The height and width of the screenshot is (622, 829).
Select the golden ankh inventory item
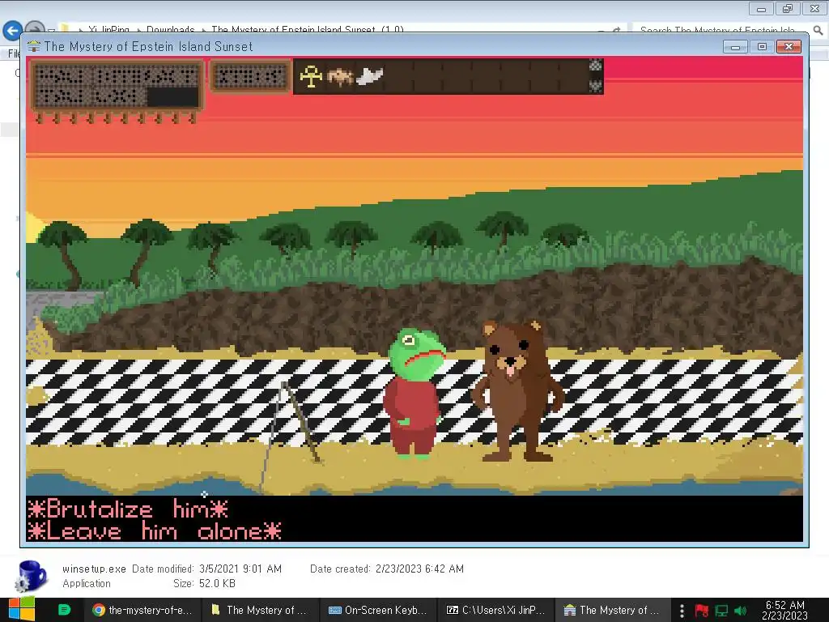click(x=311, y=77)
